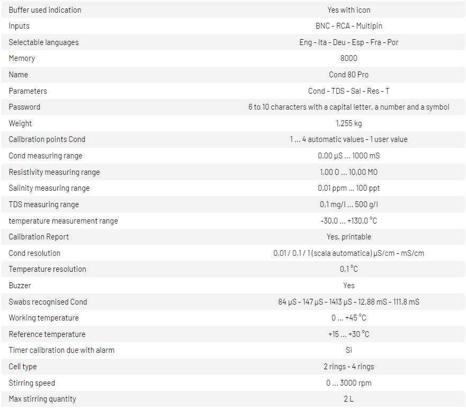Click the 'Buffer used indication' row label

coord(45,10)
